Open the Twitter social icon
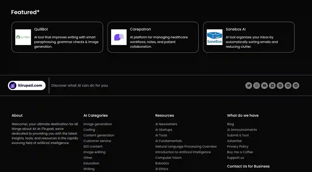 tap(249, 85)
